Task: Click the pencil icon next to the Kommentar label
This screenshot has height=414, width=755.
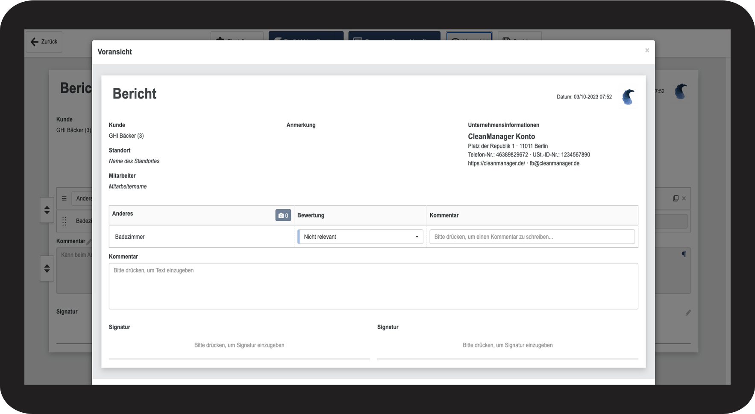Action: point(89,242)
